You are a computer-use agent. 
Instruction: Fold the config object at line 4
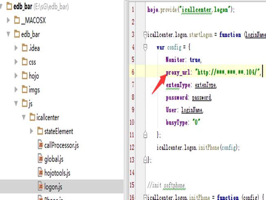click(145, 48)
